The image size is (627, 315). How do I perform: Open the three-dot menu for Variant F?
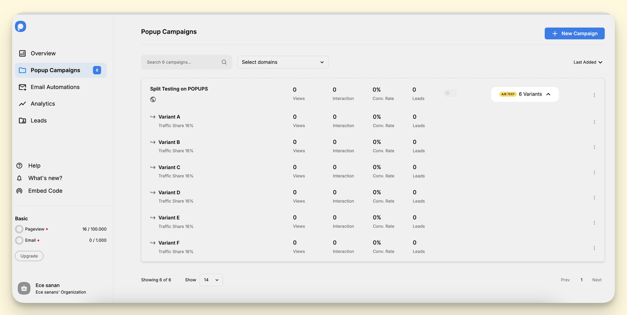[594, 248]
